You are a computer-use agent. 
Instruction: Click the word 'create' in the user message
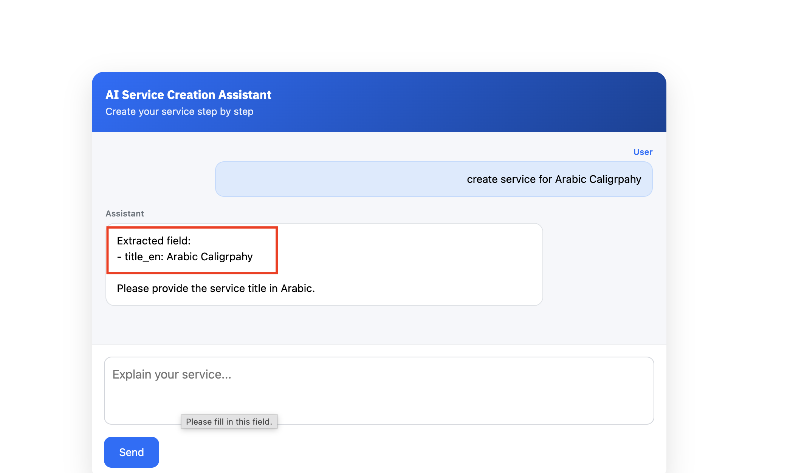coord(482,179)
